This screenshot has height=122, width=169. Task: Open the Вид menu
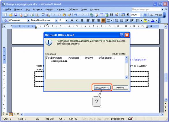(27, 9)
